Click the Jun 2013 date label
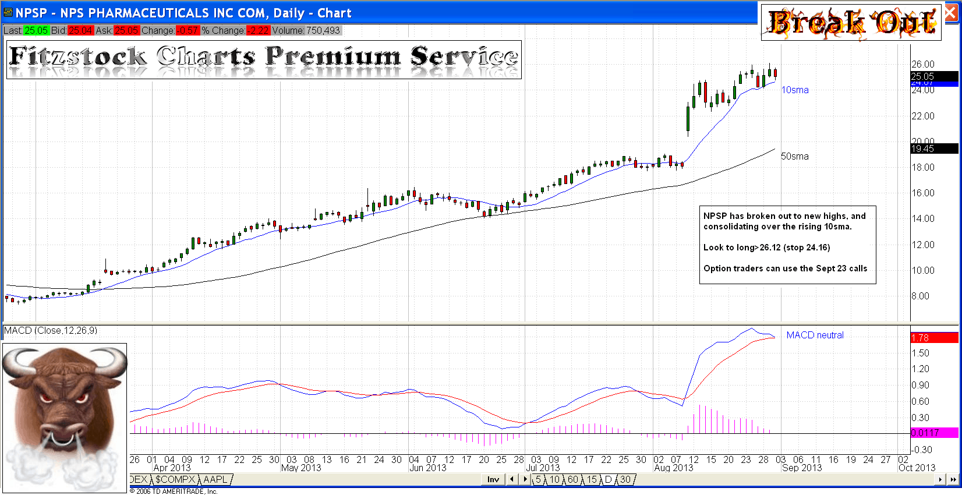 [x=428, y=468]
